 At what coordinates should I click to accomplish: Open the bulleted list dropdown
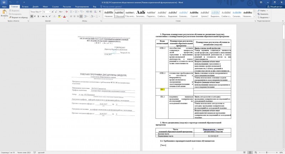(x=73, y=12)
